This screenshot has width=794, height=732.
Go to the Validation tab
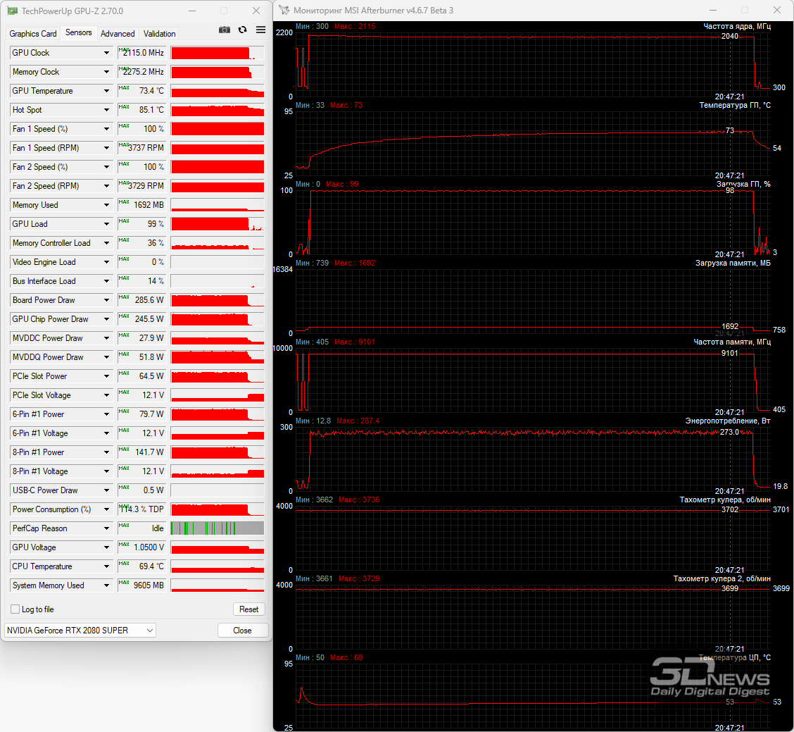(x=160, y=33)
